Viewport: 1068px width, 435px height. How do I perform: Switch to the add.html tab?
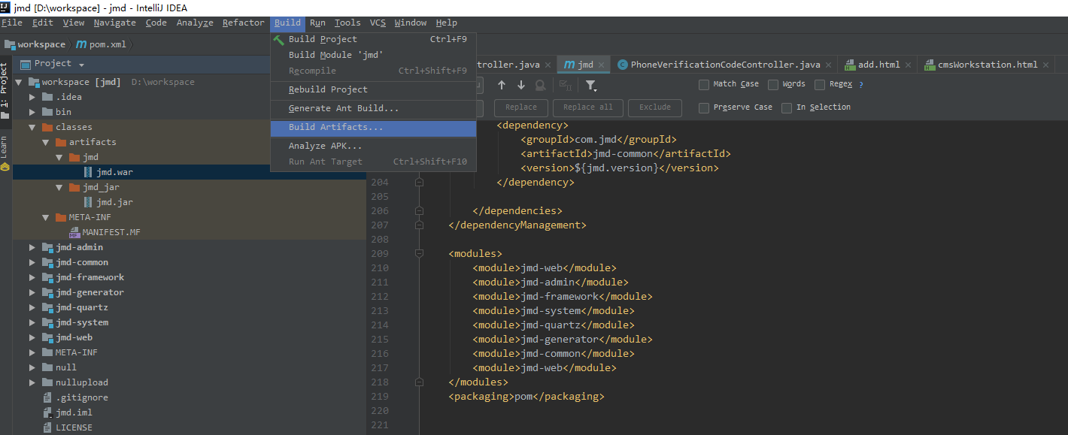[x=878, y=65]
